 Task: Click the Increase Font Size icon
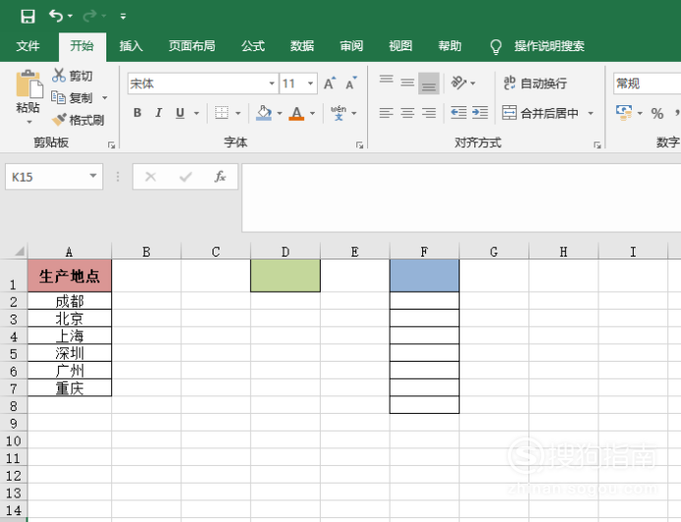click(x=330, y=84)
